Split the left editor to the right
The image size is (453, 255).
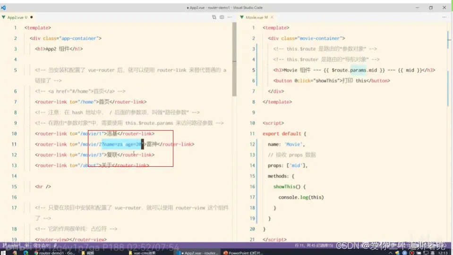(x=222, y=17)
